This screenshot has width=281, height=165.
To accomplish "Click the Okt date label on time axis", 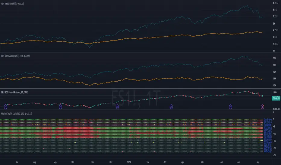I will 73,162.
